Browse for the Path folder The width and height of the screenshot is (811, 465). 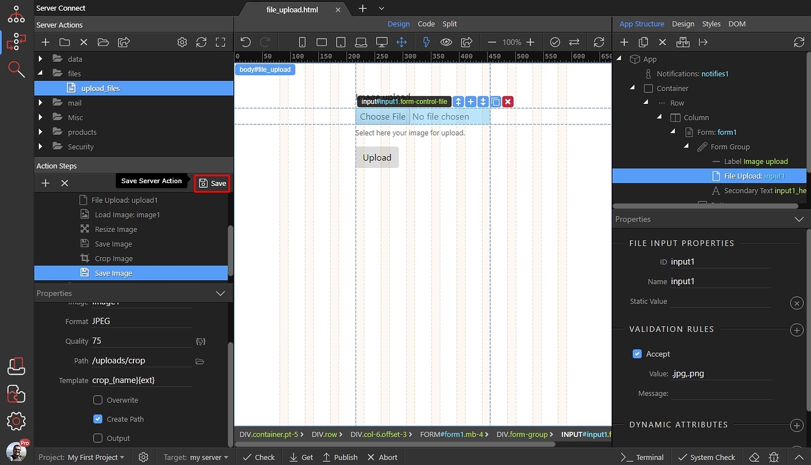coord(200,361)
